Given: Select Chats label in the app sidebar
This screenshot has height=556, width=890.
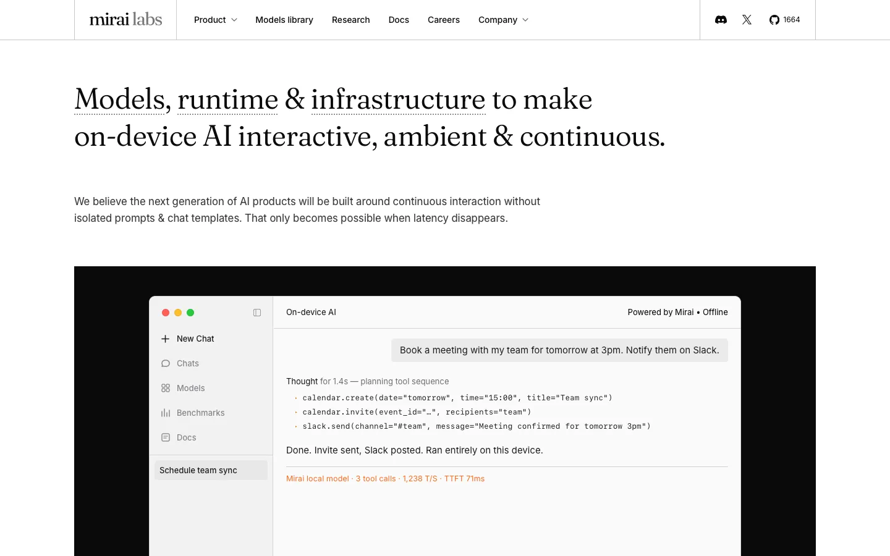Looking at the screenshot, I should pyautogui.click(x=188, y=363).
